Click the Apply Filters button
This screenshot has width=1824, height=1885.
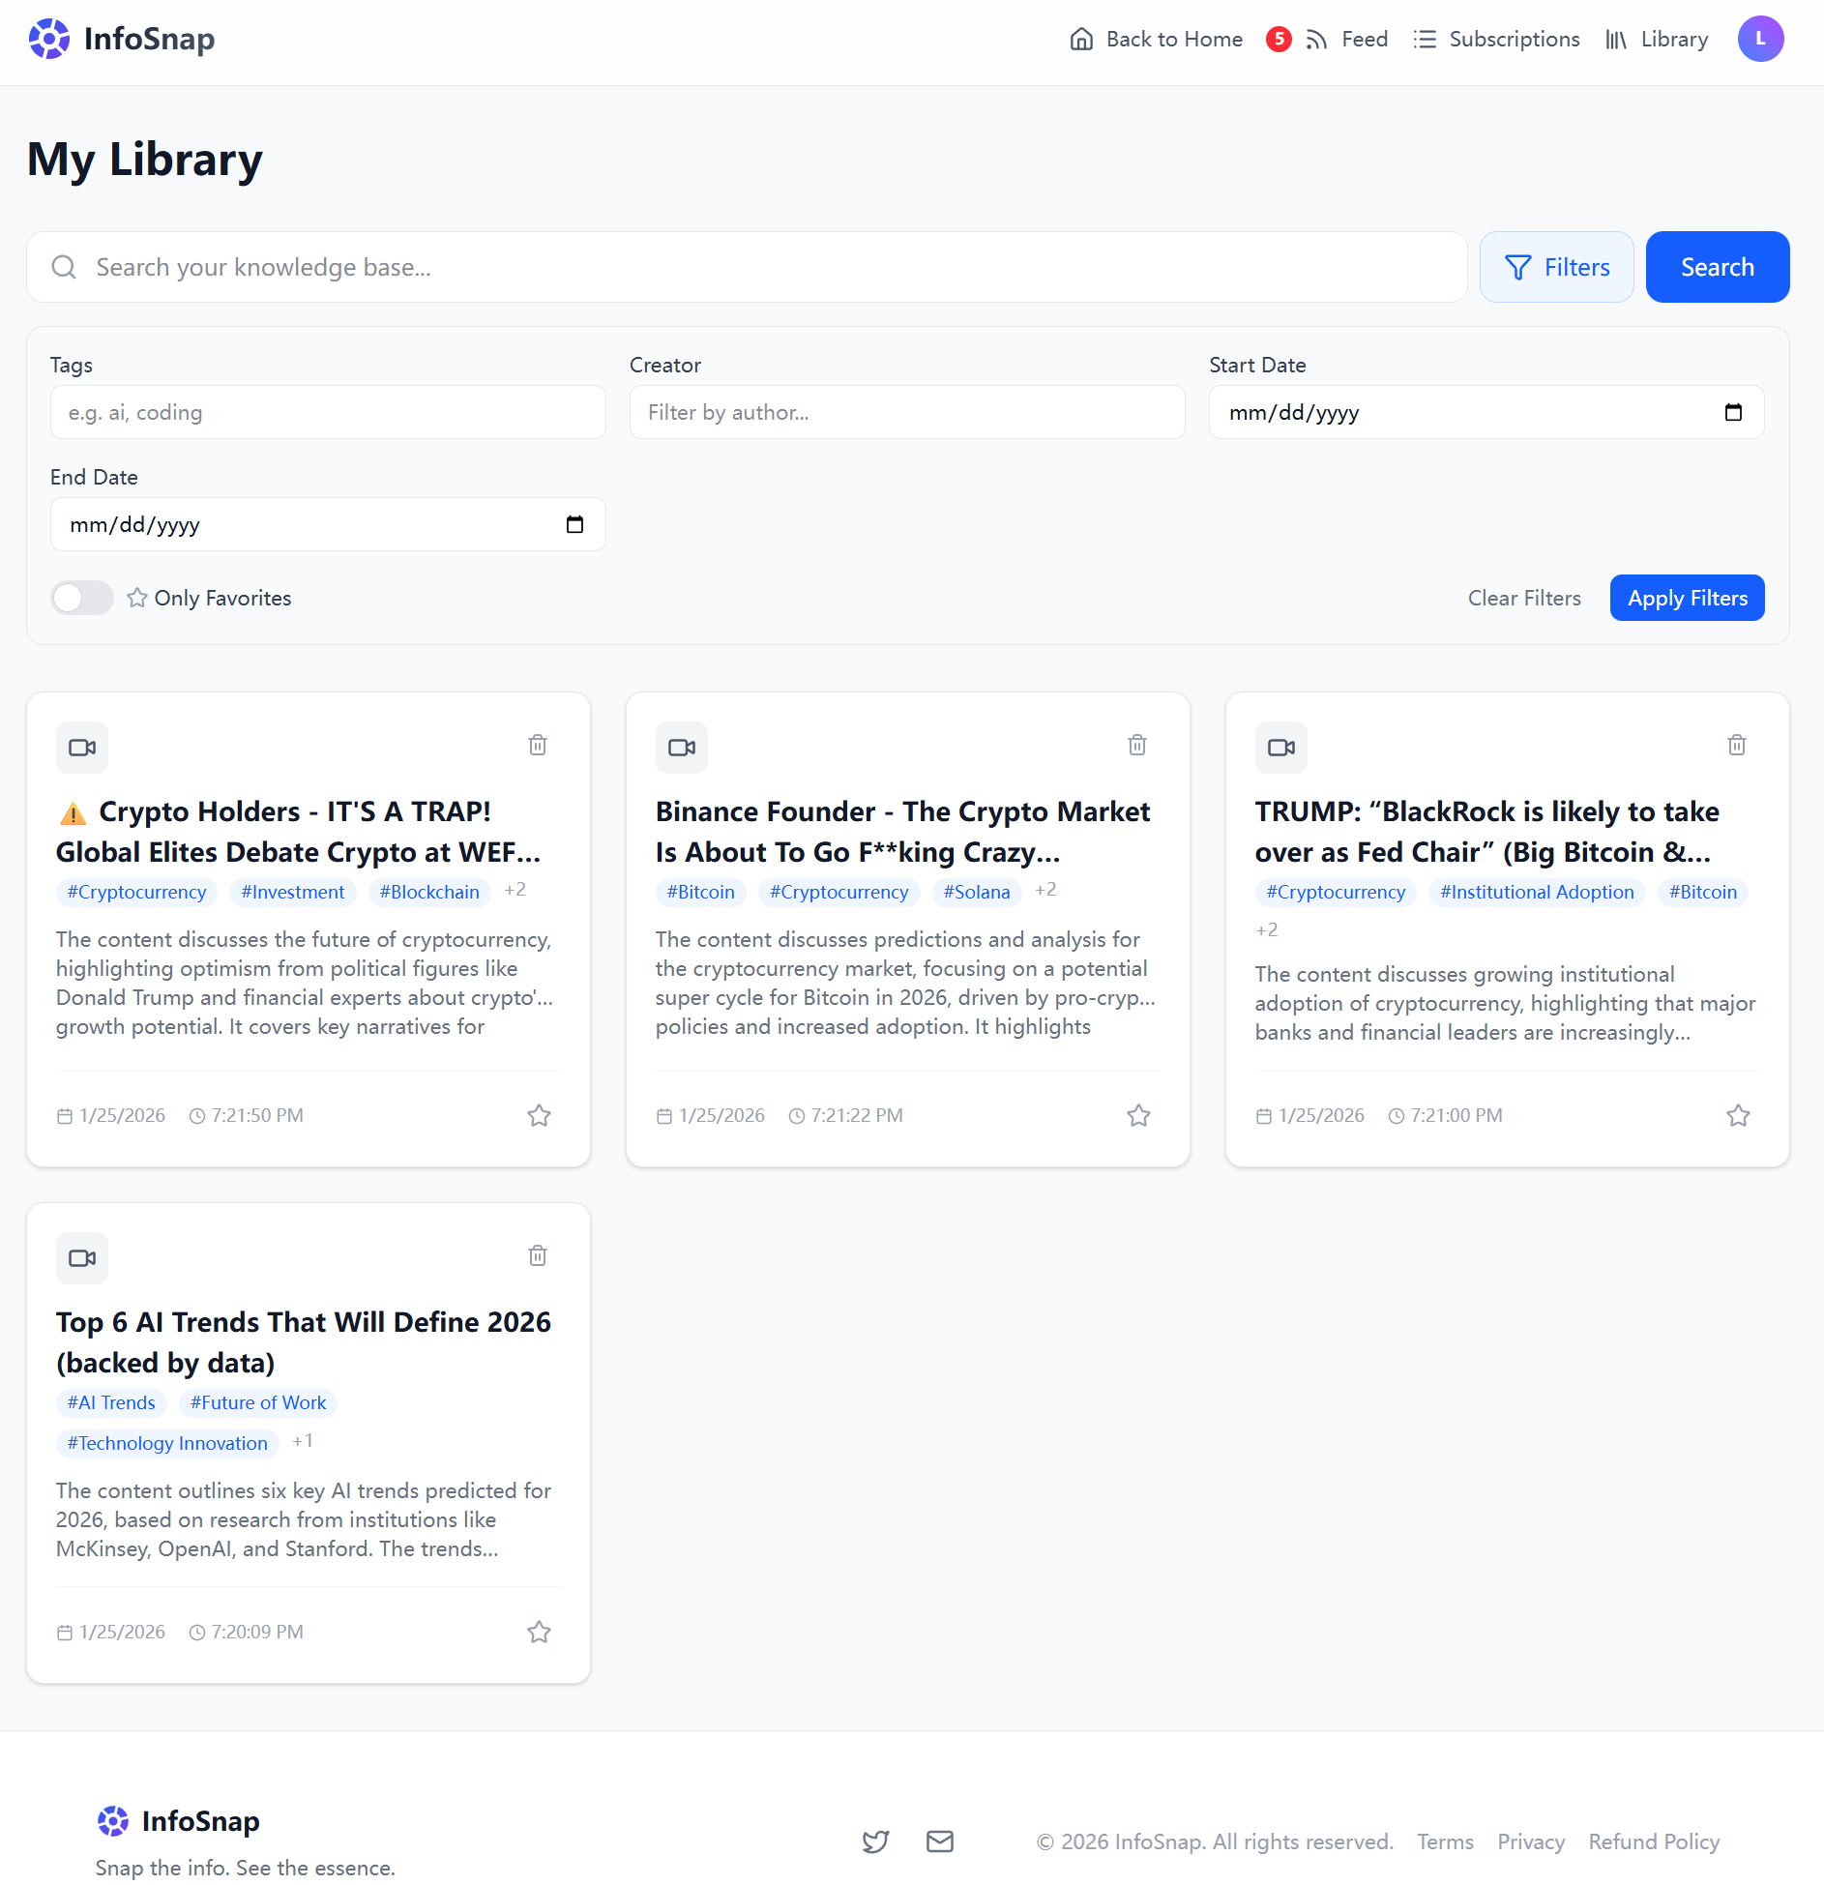tap(1687, 598)
